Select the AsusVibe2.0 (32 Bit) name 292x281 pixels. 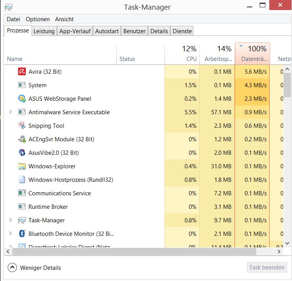click(54, 152)
